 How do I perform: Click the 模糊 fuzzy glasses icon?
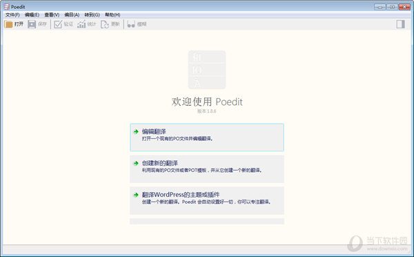coord(131,24)
